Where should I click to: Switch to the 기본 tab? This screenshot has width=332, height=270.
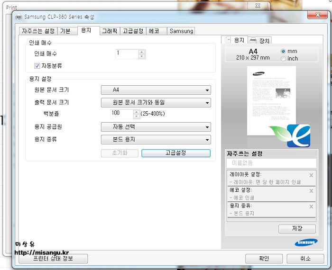point(67,31)
